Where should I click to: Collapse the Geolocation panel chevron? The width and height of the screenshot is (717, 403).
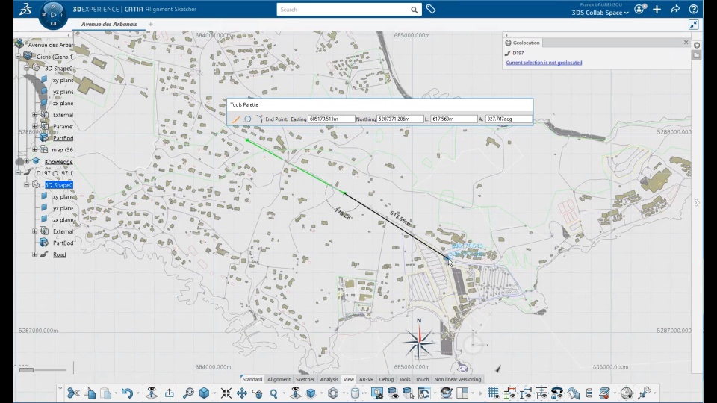(506, 35)
